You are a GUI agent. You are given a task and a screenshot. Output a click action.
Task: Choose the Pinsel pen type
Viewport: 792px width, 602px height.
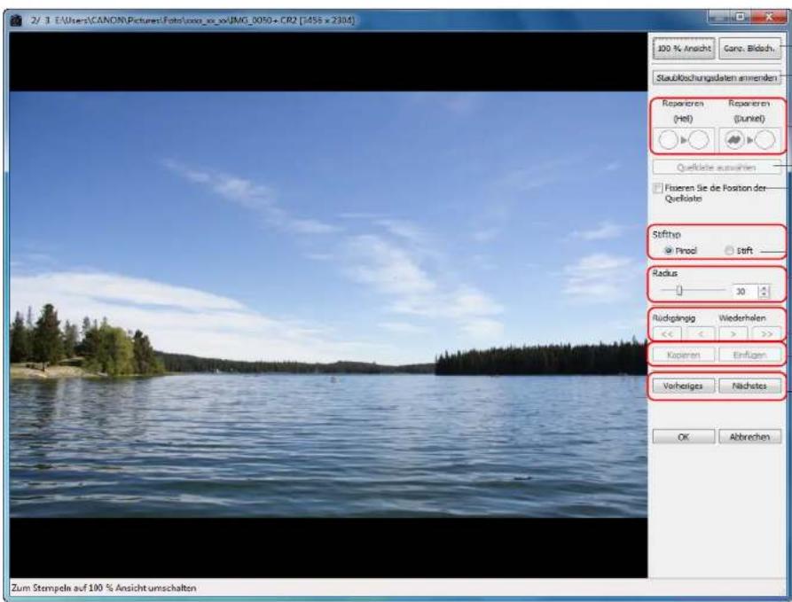tap(668, 251)
